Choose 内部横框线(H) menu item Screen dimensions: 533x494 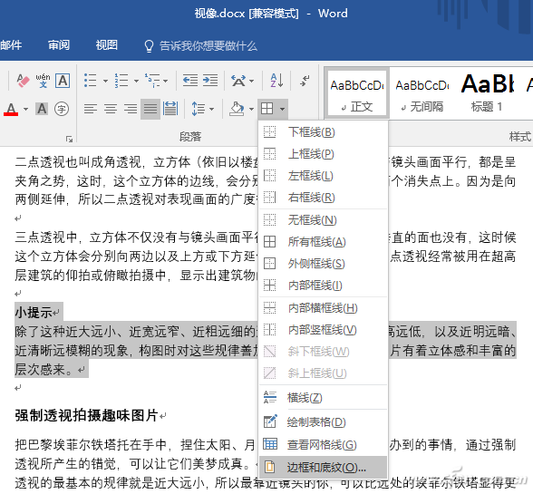tap(323, 308)
